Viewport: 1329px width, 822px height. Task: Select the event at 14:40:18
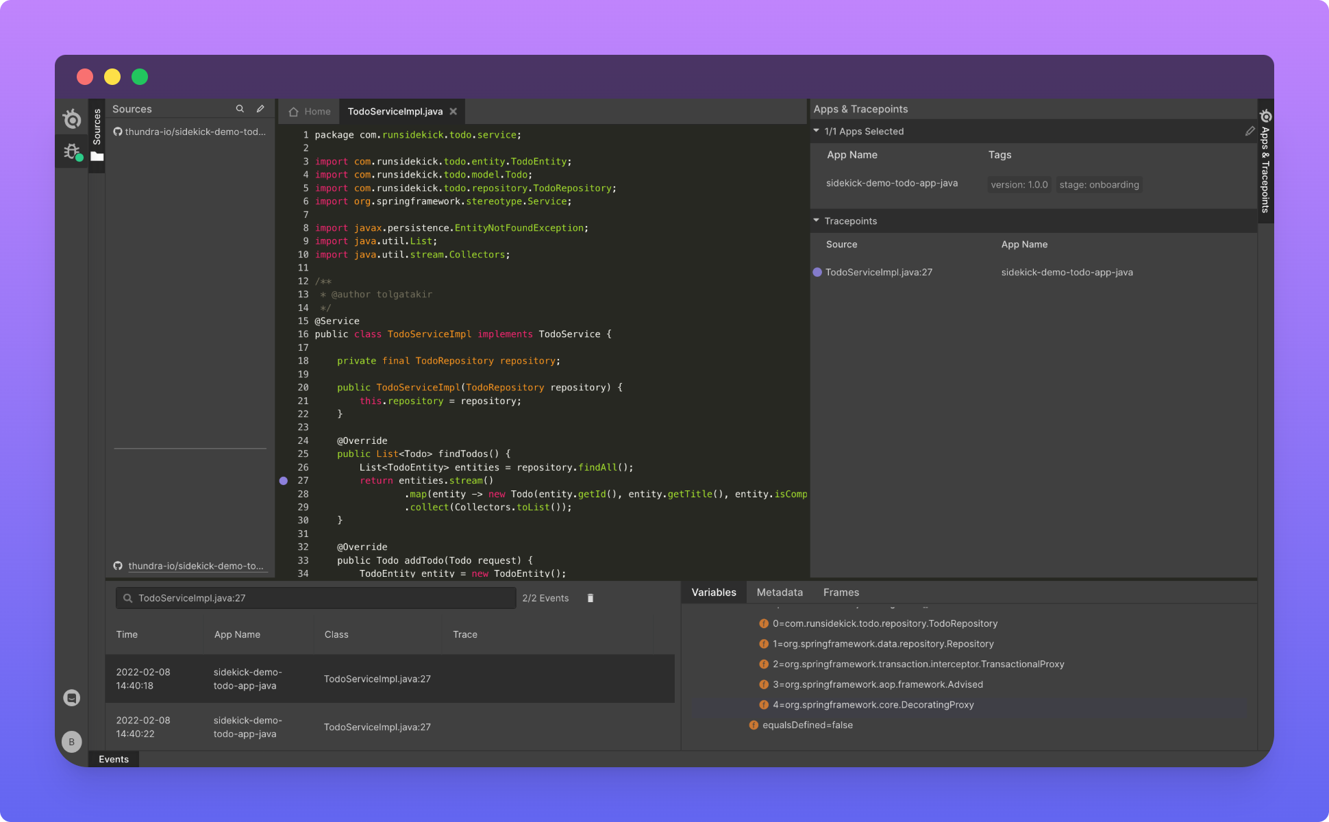[x=390, y=679]
